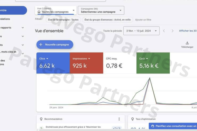Open the 'Sélectionnez une campagne' dropdown

coord(101,10)
